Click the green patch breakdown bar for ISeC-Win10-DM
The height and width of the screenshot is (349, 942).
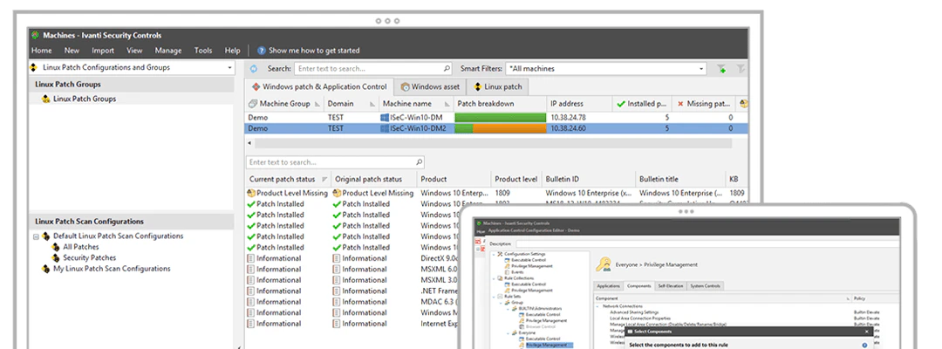tap(500, 118)
